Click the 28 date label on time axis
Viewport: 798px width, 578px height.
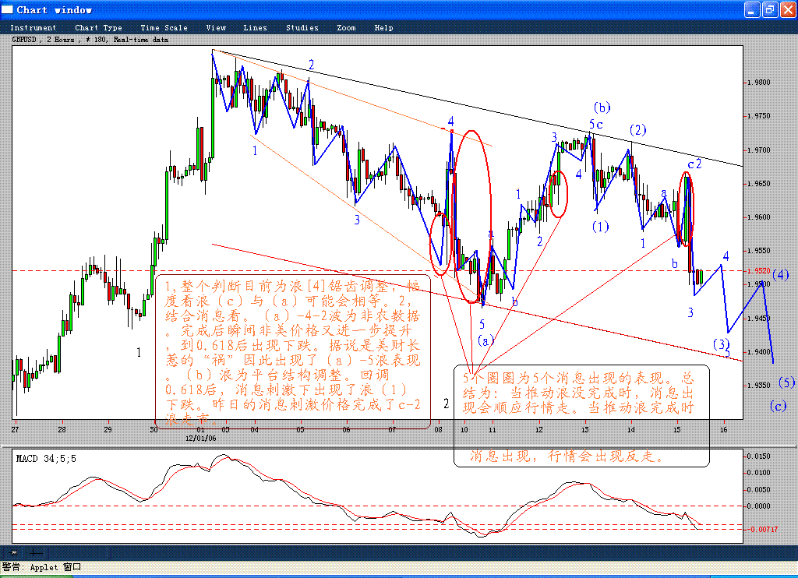point(62,429)
